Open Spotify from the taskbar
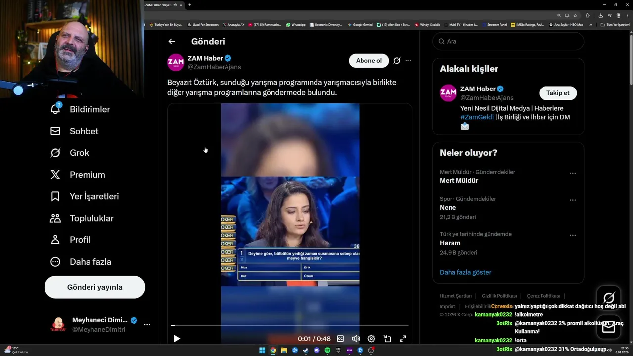 (327, 350)
